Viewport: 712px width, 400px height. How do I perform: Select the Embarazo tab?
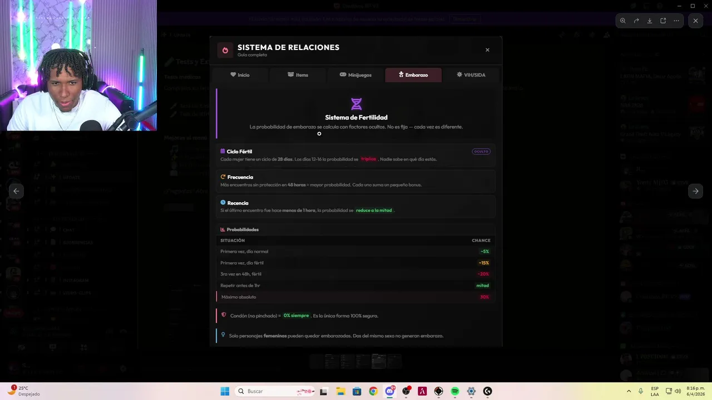pyautogui.click(x=413, y=75)
